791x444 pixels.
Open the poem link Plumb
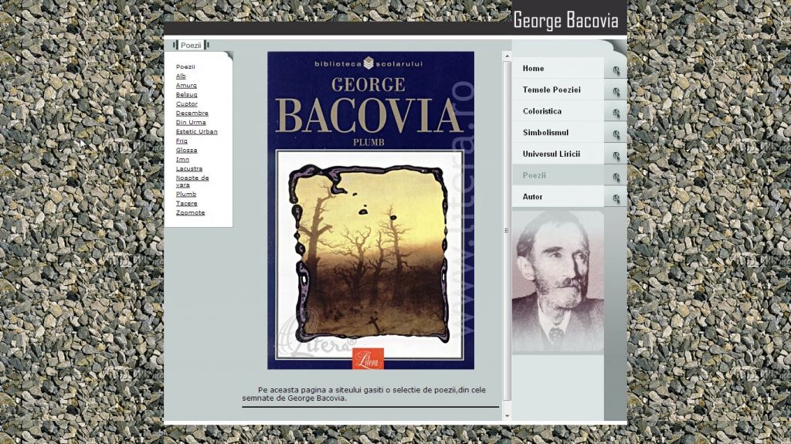pyautogui.click(x=185, y=195)
